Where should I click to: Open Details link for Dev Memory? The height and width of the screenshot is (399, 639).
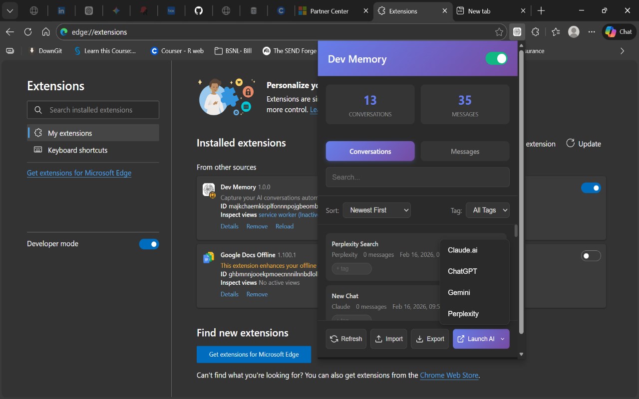coord(230,226)
